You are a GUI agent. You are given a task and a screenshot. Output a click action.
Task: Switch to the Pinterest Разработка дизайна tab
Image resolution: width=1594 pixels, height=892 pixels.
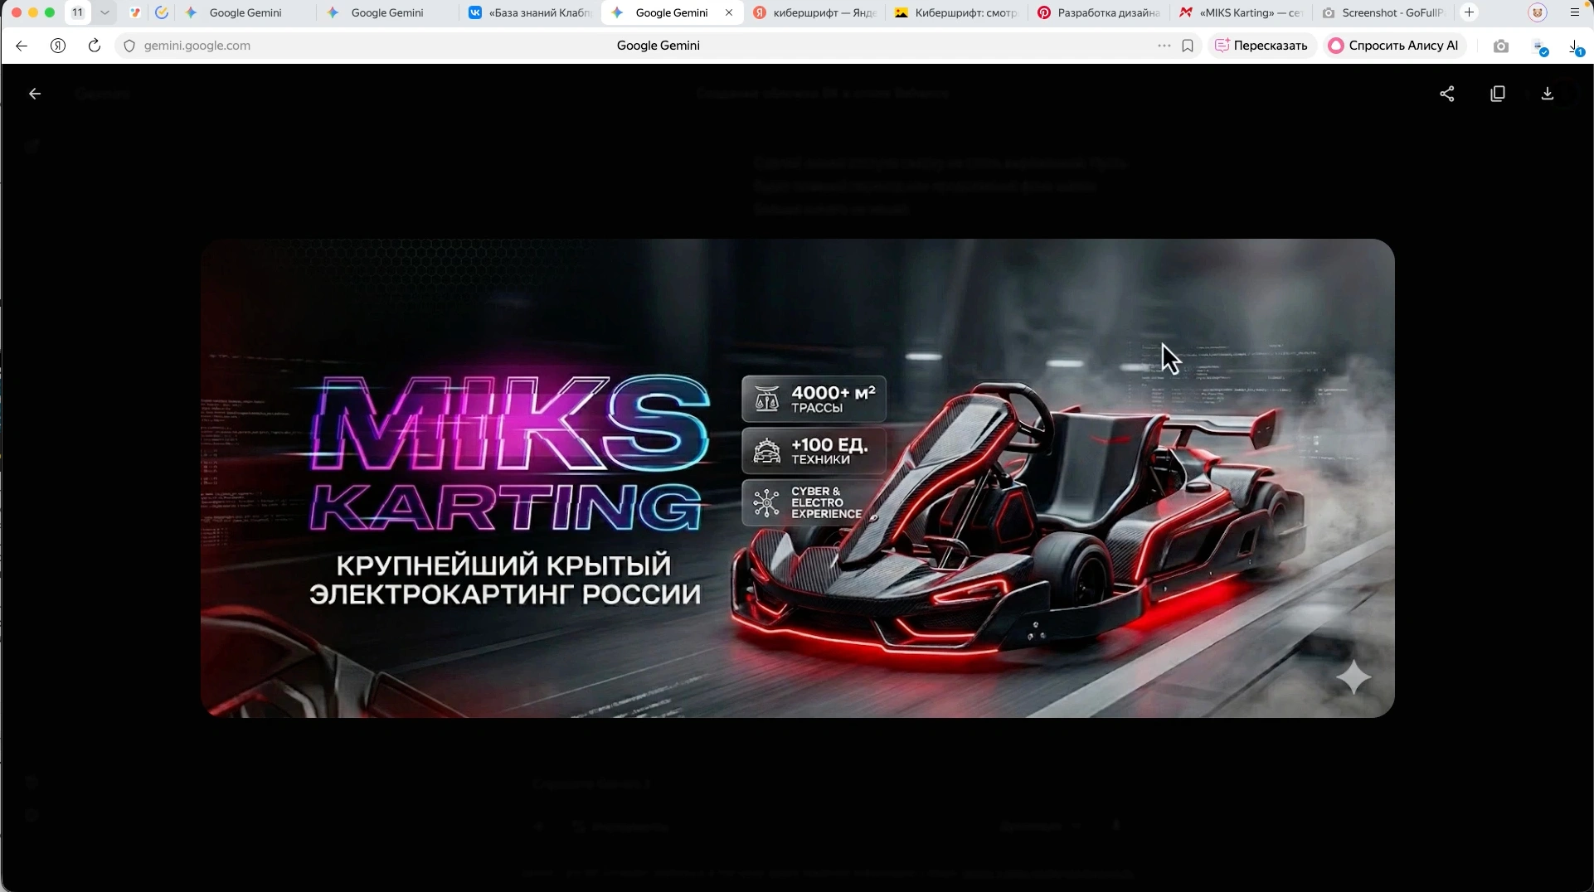[x=1099, y=12]
